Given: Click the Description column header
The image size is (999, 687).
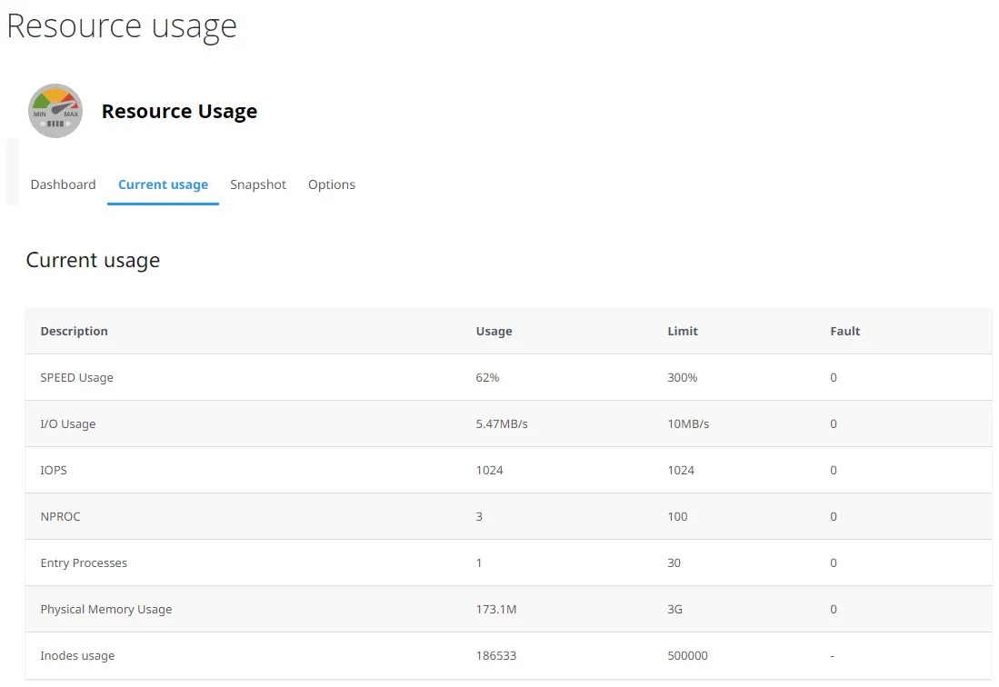Looking at the screenshot, I should click(74, 332).
